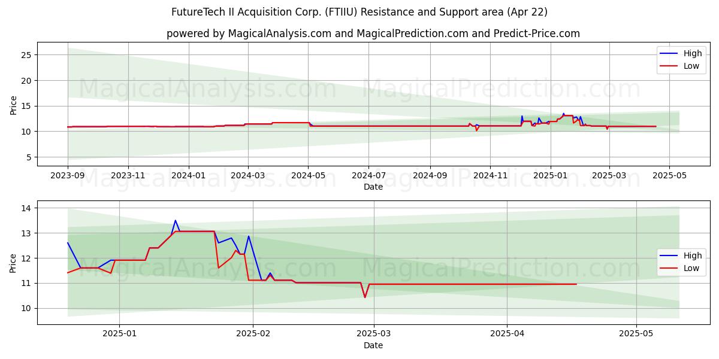719x359 pixels.
Task: Click the '15' price tick in the top chart
Action: click(28, 107)
